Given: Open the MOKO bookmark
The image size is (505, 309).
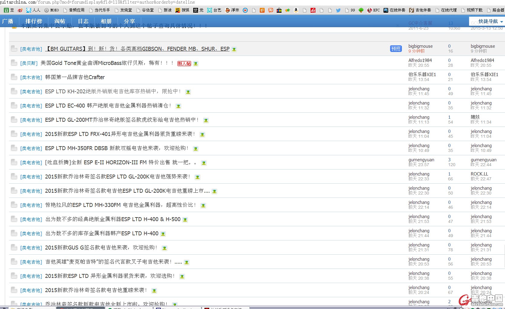Looking at the screenshot, I should (x=52, y=10).
